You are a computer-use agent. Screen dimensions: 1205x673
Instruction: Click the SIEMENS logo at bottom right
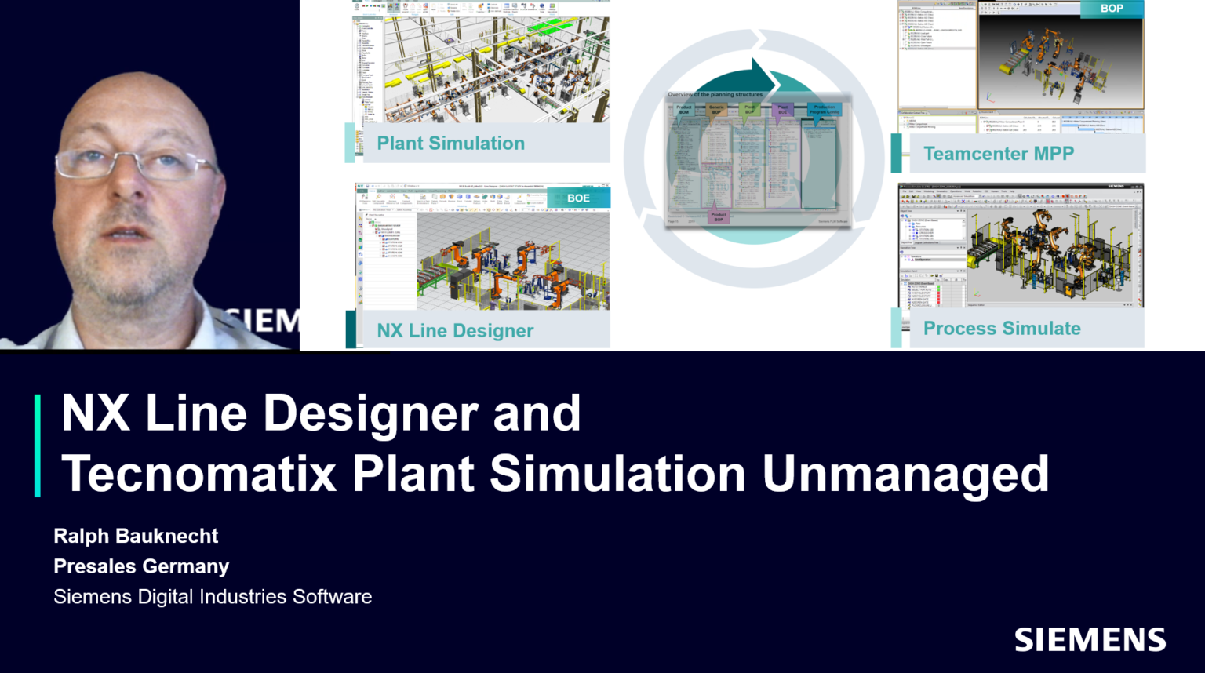pos(1090,639)
